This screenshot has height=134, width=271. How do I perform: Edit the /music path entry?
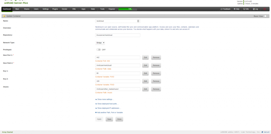(145, 89)
